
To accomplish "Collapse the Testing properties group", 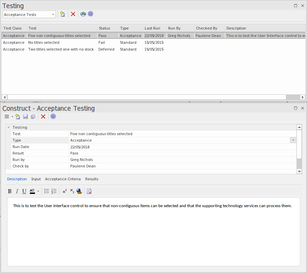I will coord(7,127).
